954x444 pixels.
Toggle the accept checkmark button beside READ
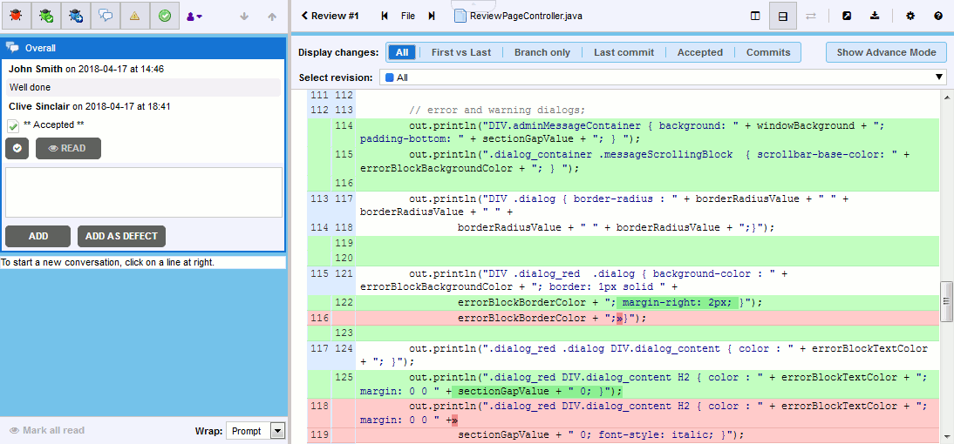(x=17, y=148)
